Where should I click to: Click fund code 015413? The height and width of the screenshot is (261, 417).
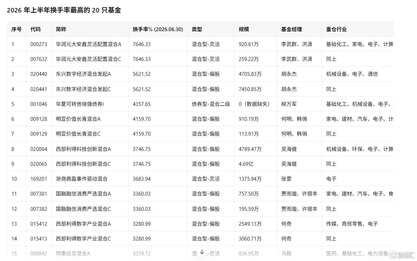[x=39, y=239]
